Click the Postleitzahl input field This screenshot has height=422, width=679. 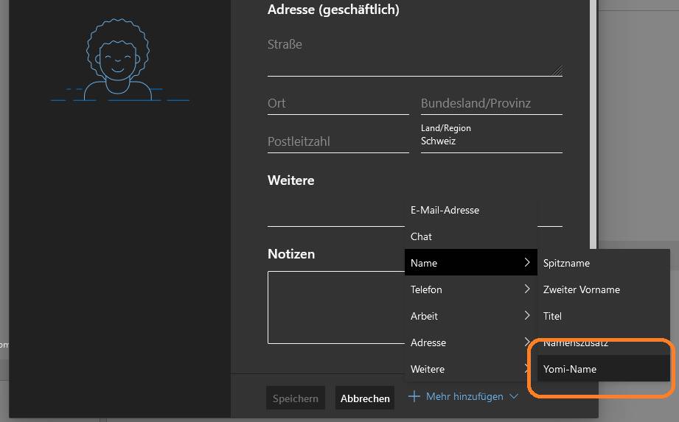coord(338,141)
